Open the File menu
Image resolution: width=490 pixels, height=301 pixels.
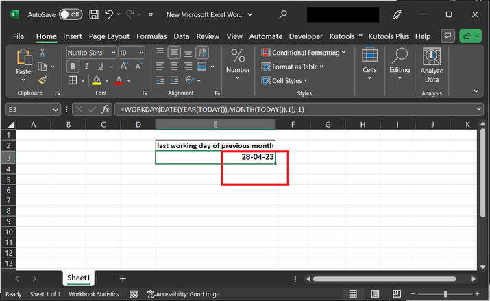click(19, 36)
